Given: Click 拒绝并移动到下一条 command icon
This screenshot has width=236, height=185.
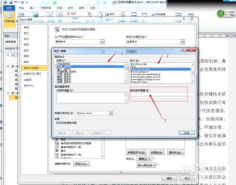Looking at the screenshot, I should pos(57,155).
